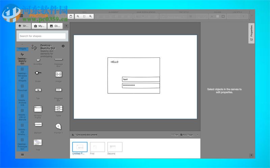Switch to the Clipart tab

tap(55, 26)
